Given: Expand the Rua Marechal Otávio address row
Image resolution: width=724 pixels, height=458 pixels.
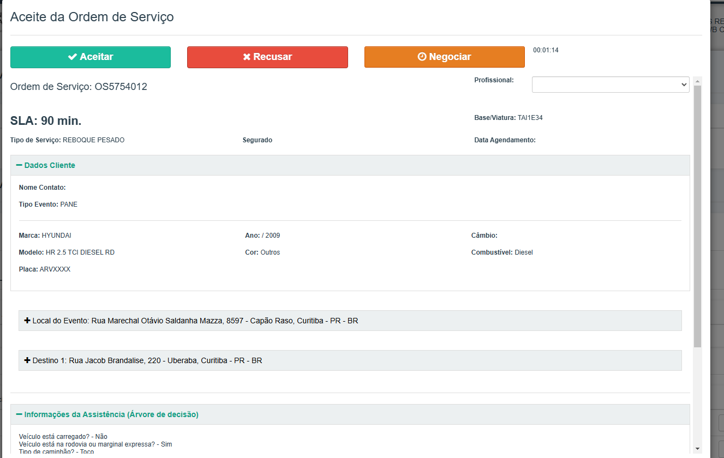Looking at the screenshot, I should tap(224, 321).
